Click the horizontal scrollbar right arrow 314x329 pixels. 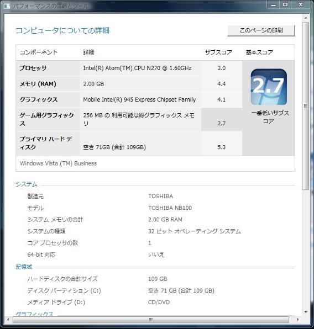click(297, 320)
